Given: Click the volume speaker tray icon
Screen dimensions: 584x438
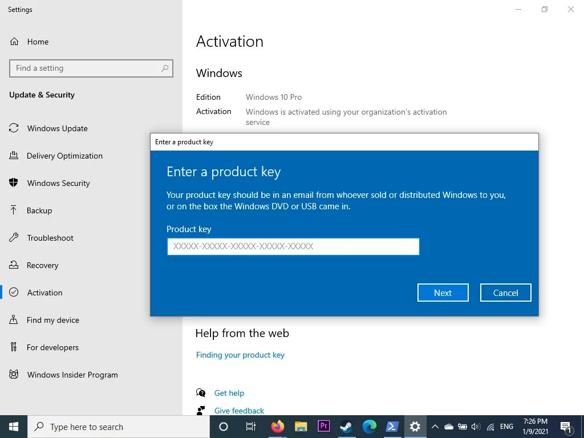Looking at the screenshot, I should click(x=476, y=427).
